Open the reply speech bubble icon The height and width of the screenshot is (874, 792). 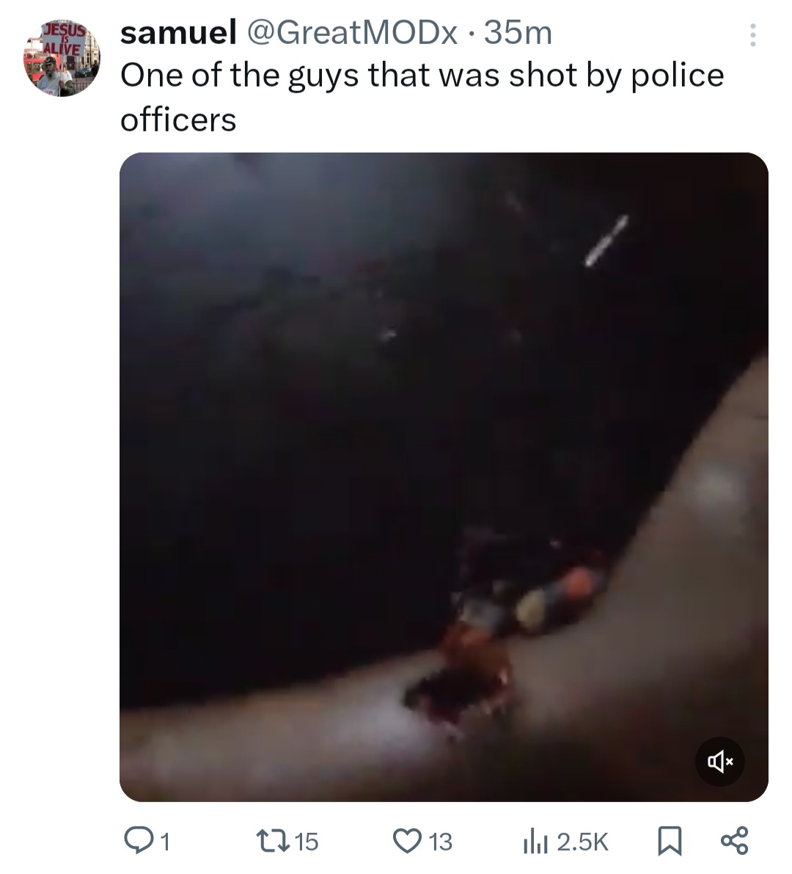(x=136, y=840)
